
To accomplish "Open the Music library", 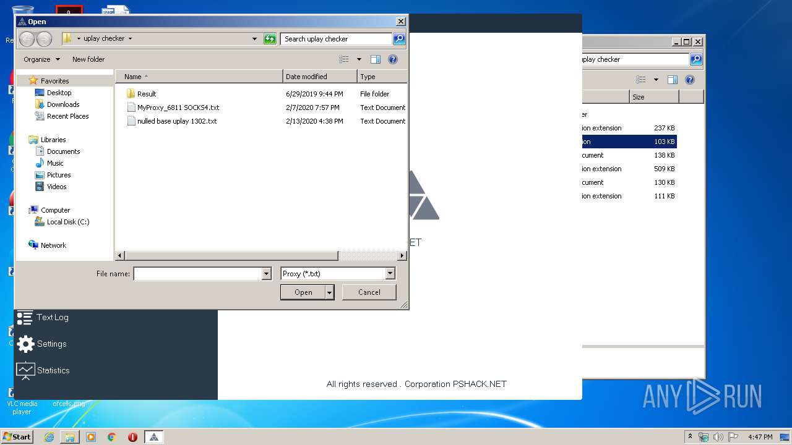I will pos(55,163).
